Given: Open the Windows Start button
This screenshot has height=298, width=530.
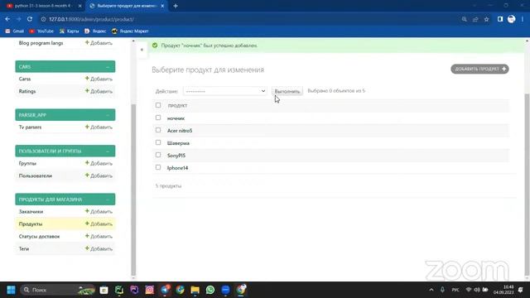Looking at the screenshot, I should pyautogui.click(x=11, y=290).
